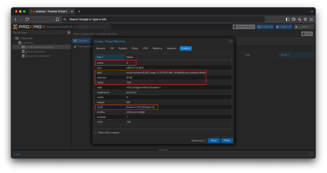Image resolution: width=327 pixels, height=173 pixels.
Task: Open the Content panel tab
Action: [x=82, y=41]
